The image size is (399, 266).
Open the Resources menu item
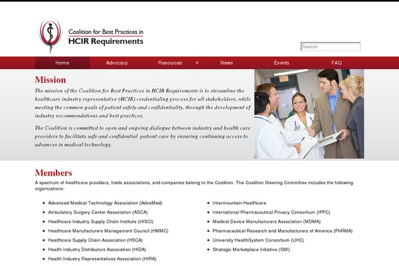tap(170, 63)
